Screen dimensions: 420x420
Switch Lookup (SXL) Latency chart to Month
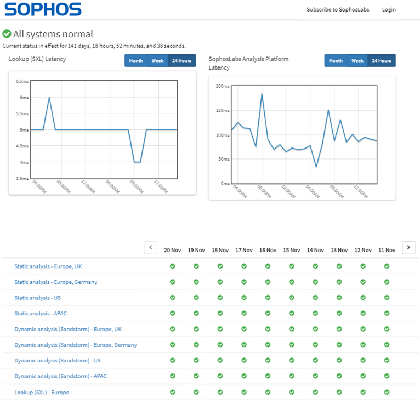[136, 60]
